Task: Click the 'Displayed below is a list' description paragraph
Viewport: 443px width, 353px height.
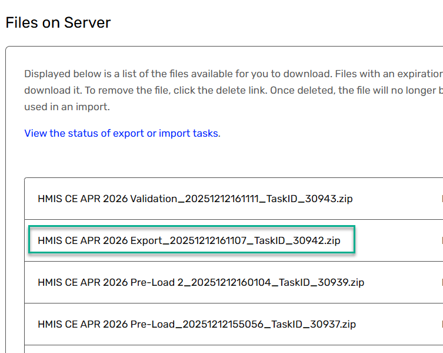Action: (234, 90)
